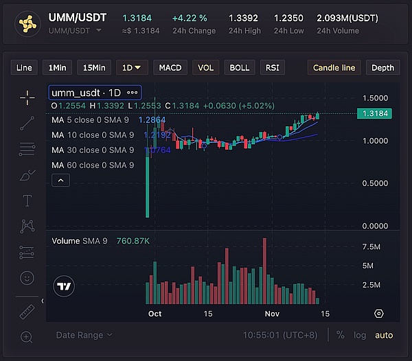Screen dimensions: 412x361
Task: Select the text annotation tool
Action: point(27,200)
